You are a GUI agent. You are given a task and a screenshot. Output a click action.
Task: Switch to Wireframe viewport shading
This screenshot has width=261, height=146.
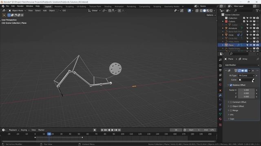point(201,11)
